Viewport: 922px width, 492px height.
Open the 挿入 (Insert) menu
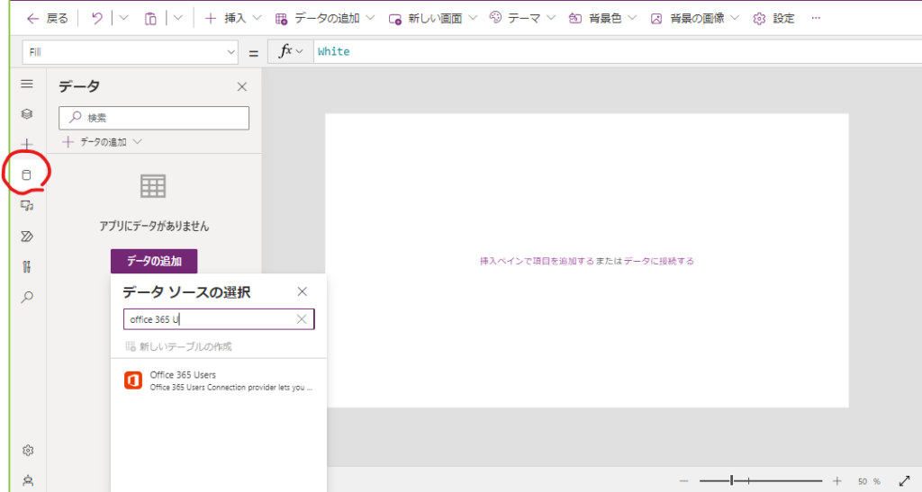point(233,18)
